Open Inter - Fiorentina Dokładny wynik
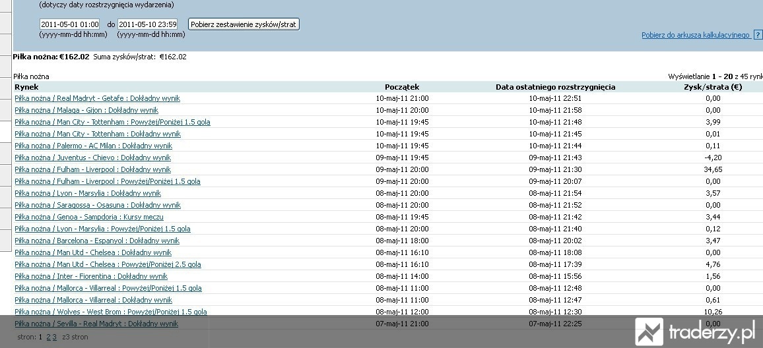The width and height of the screenshot is (763, 348). [x=91, y=277]
